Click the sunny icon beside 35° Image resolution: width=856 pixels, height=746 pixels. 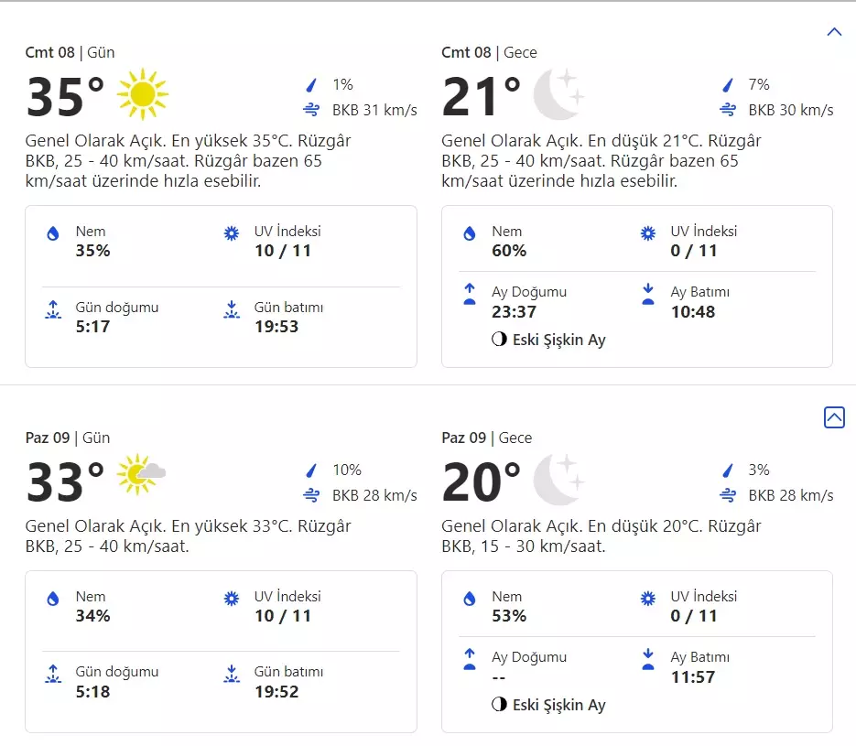click(x=143, y=93)
